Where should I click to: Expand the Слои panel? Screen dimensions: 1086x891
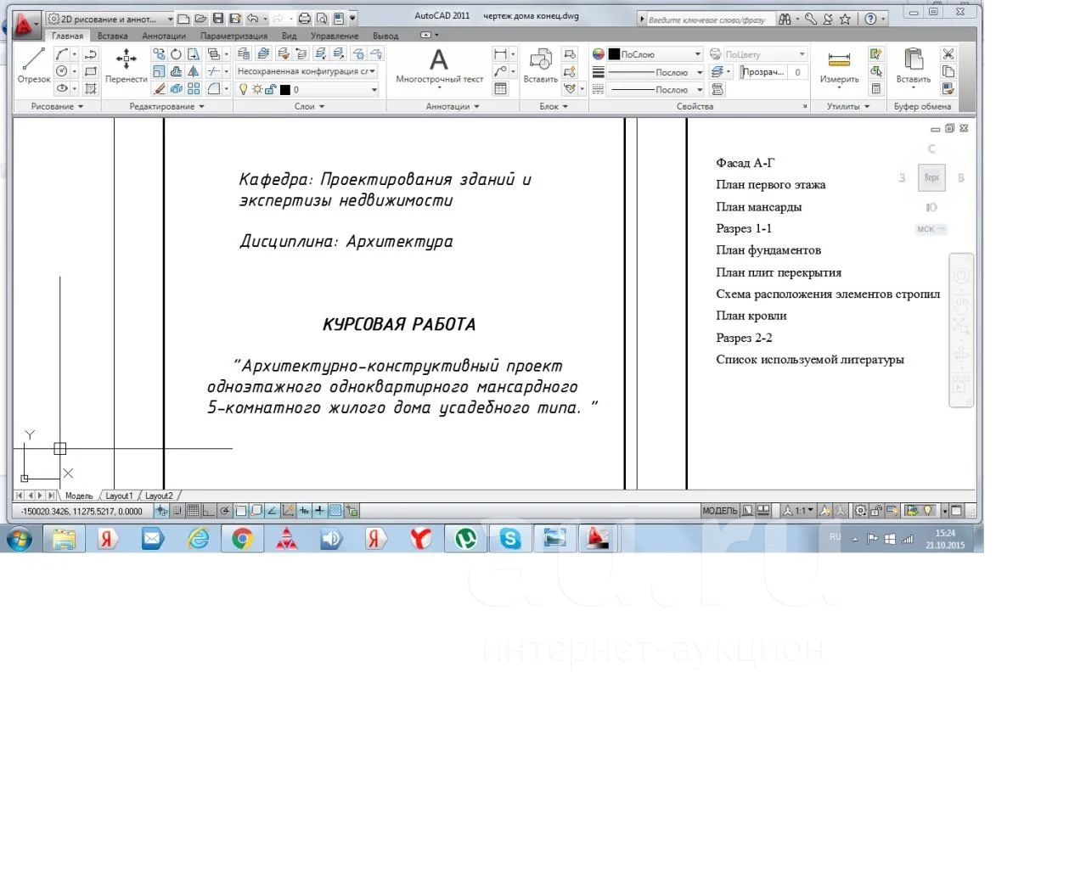point(309,107)
